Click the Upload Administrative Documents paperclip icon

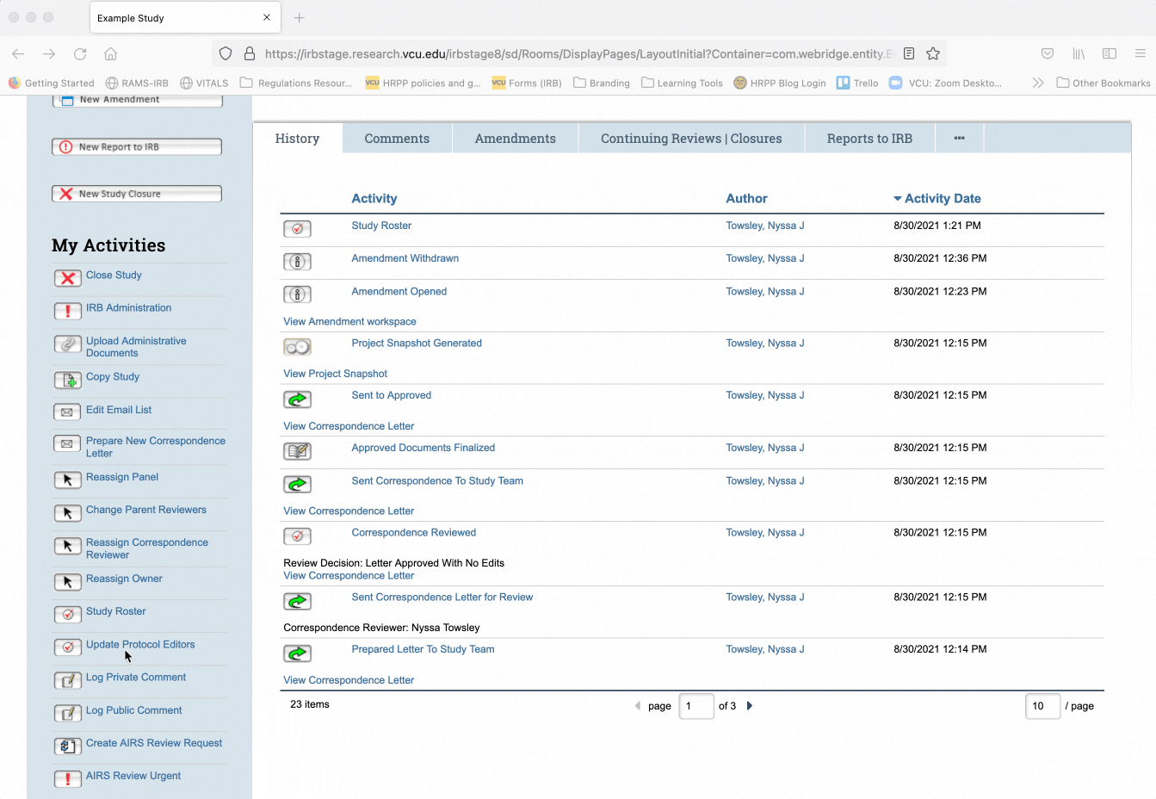[x=68, y=344]
